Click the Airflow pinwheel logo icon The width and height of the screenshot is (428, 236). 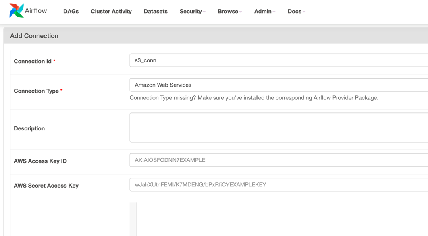click(17, 10)
